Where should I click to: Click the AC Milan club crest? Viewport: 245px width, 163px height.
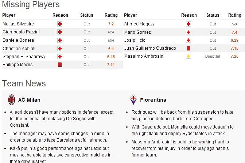12,100
